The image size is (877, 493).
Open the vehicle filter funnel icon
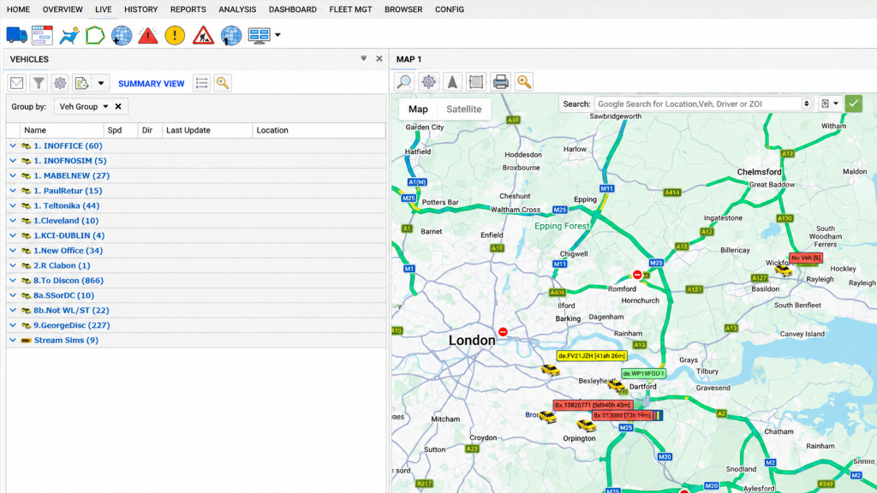click(39, 83)
